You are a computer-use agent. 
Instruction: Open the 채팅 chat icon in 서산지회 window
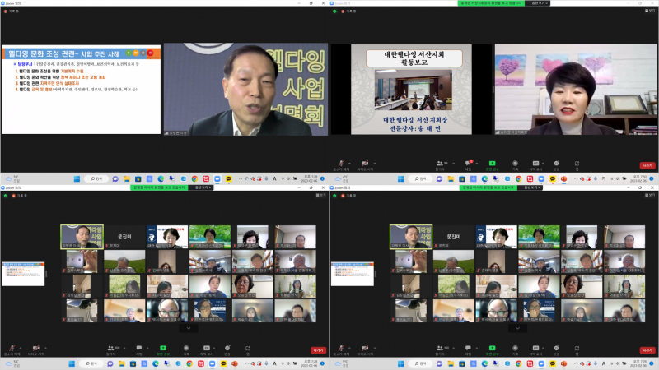click(468, 164)
